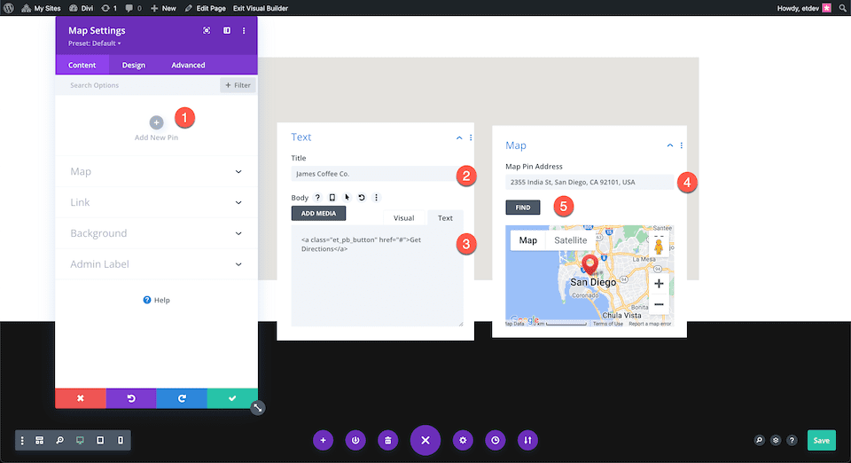
Task: Click the FIND address button
Action: (523, 208)
